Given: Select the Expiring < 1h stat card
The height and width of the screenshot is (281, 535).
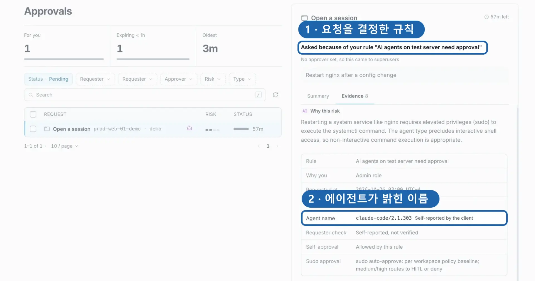Looking at the screenshot, I should click(x=153, y=46).
